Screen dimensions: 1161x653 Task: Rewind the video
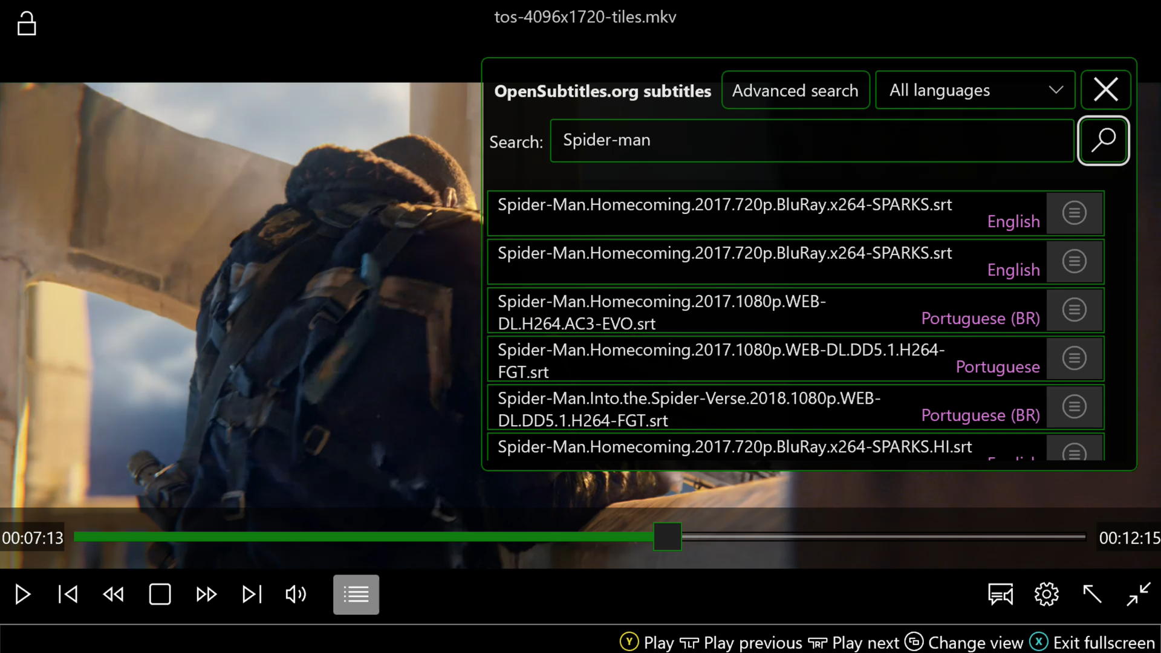[113, 594]
